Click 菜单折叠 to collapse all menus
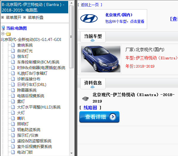Image resolution: width=178 pixels, height=156 pixels. click(x=36, y=17)
